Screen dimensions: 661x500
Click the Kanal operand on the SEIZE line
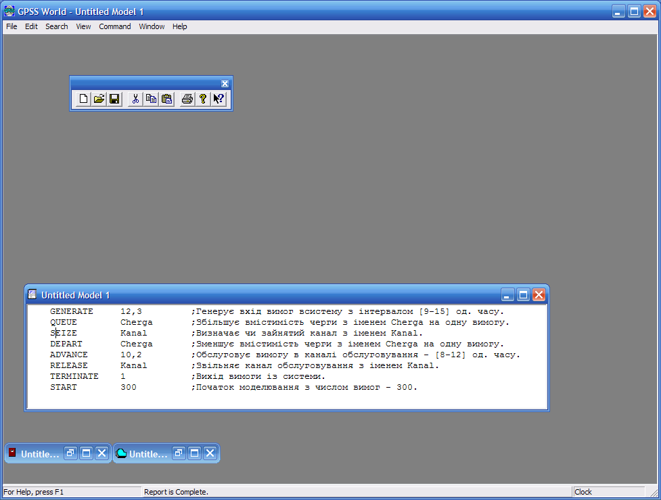134,333
